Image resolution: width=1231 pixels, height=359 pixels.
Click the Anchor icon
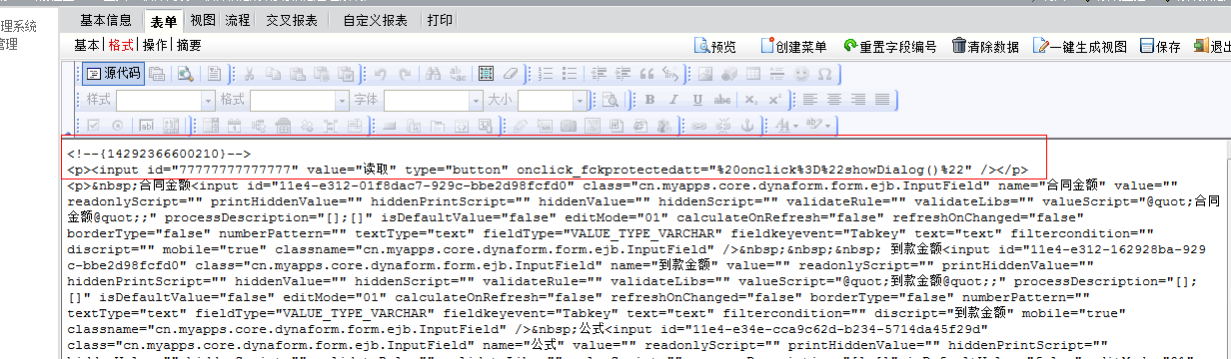[747, 126]
